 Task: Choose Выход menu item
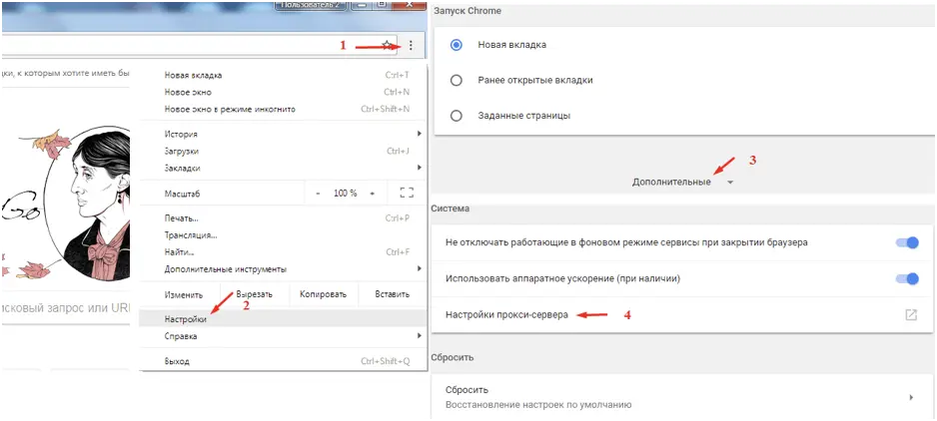(284, 361)
